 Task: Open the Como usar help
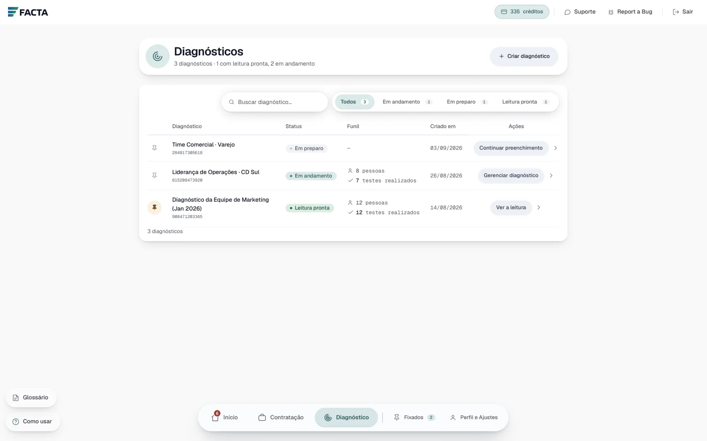click(33, 422)
